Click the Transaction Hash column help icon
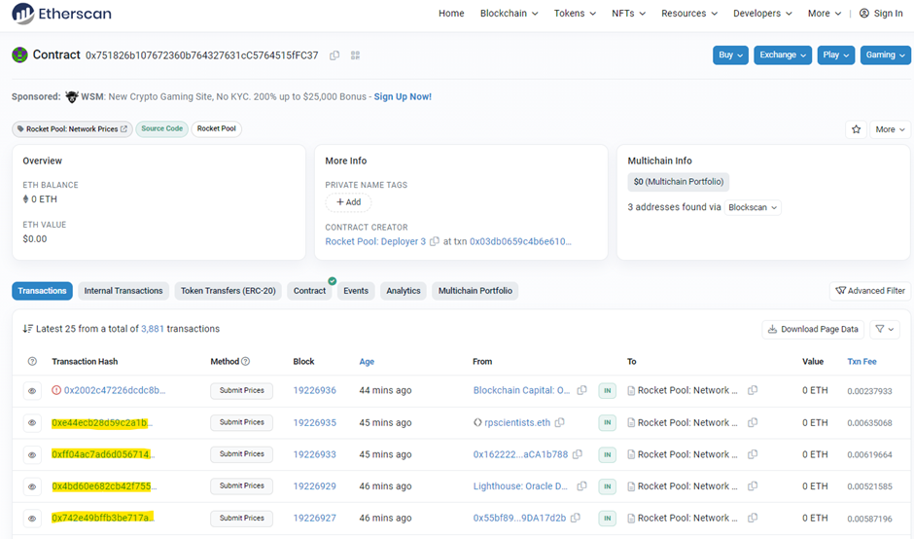 [32, 361]
